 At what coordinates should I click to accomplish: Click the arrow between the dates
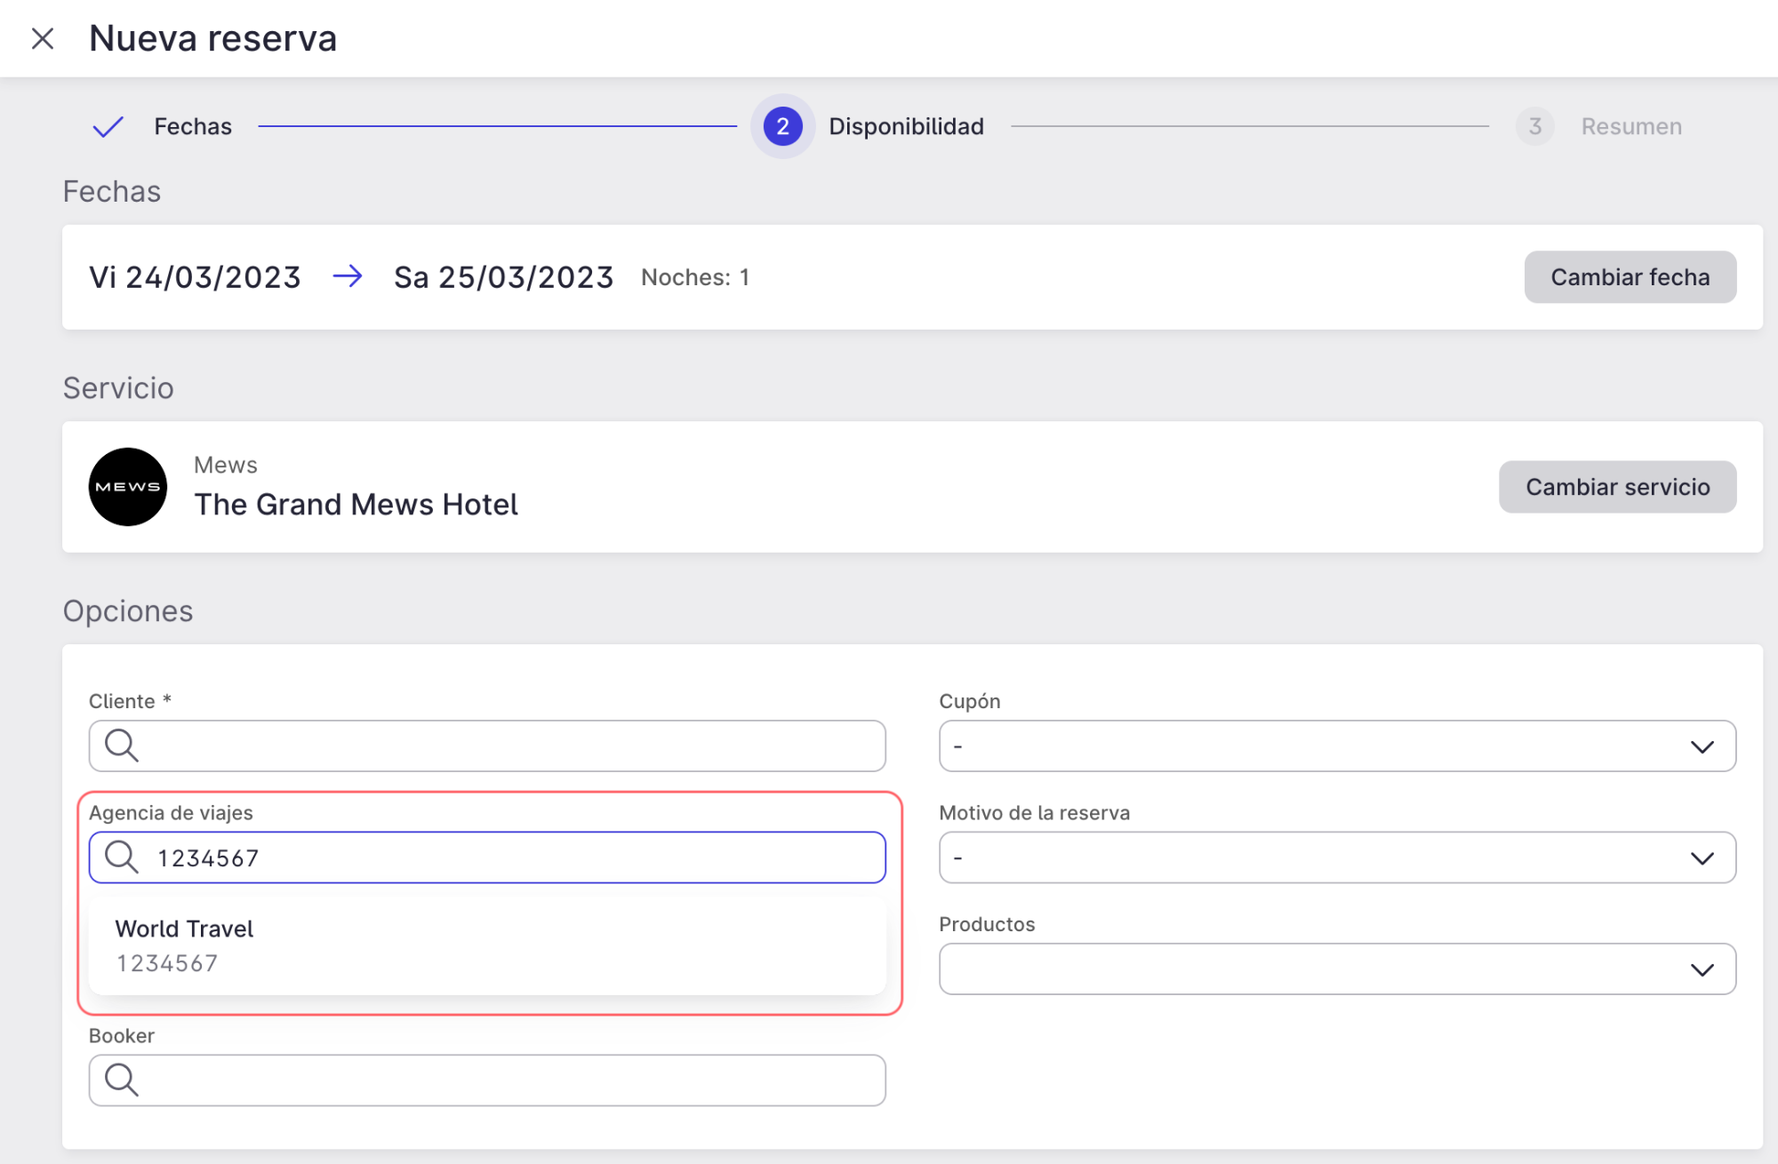(x=348, y=276)
